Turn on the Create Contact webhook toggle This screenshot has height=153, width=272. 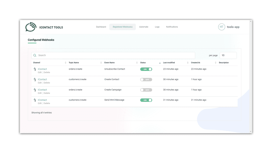(146, 80)
